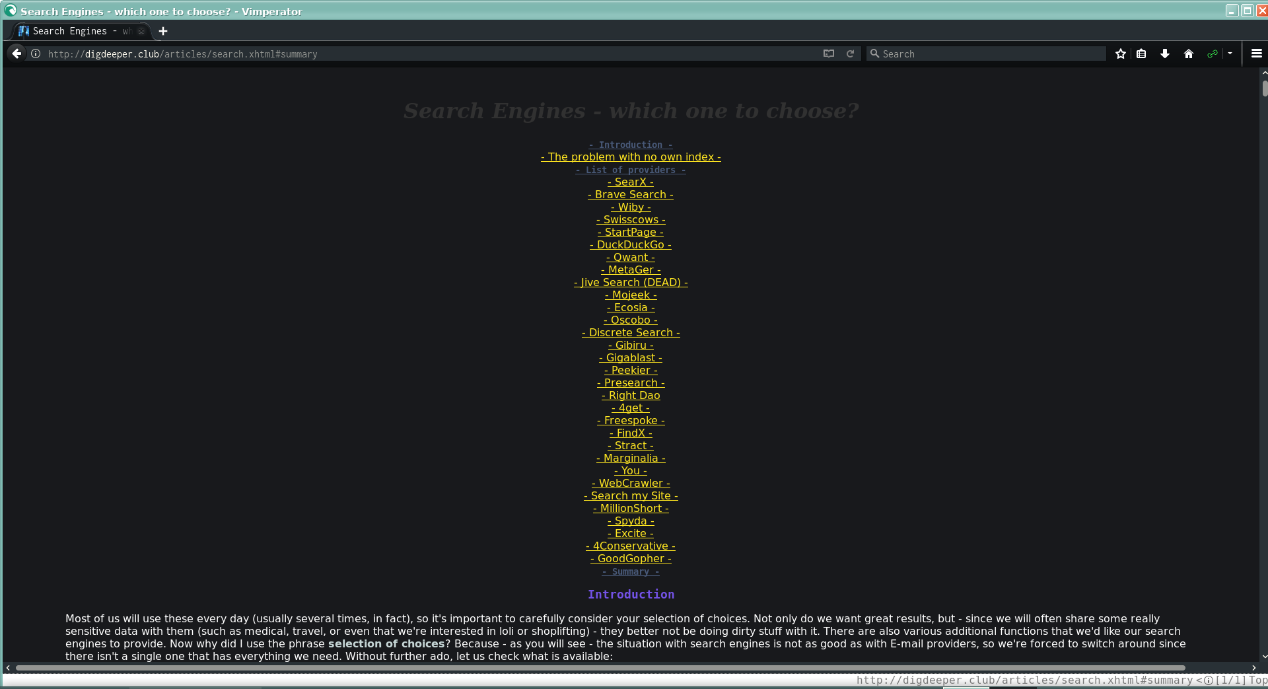Image resolution: width=1268 pixels, height=689 pixels.
Task: Jump to the Oscobo entry
Action: [x=631, y=320]
